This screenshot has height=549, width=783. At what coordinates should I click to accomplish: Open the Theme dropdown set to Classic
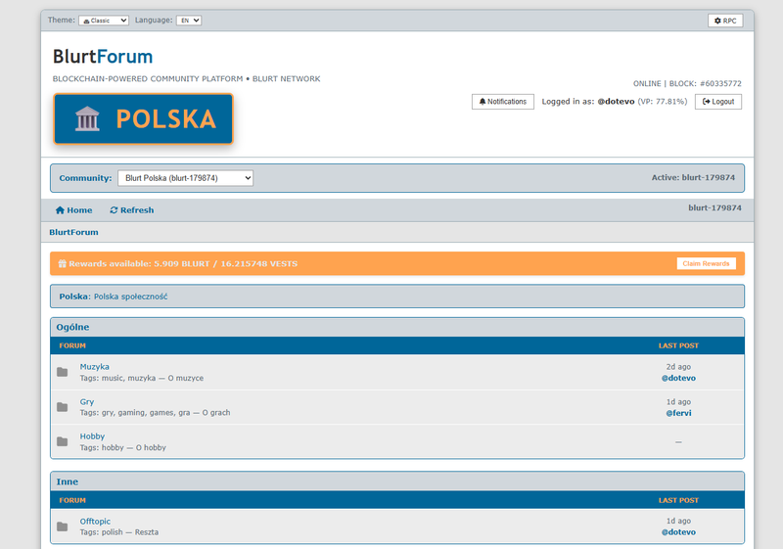(x=104, y=21)
